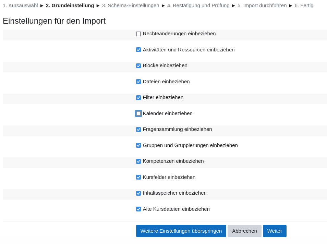Uncheck Aktivitäten und Ressourcen einbeziehen
Viewport: 327px width, 244px height.
pos(138,50)
